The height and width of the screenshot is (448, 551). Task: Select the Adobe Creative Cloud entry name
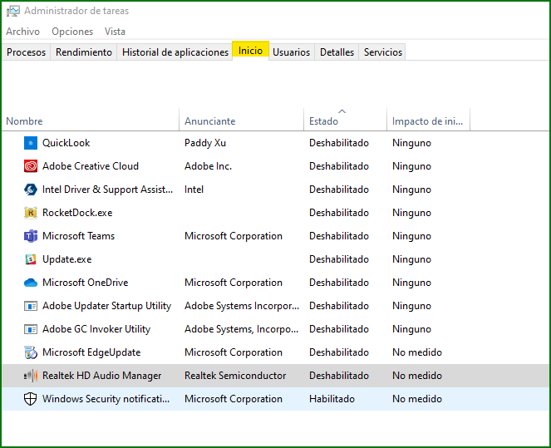point(91,166)
